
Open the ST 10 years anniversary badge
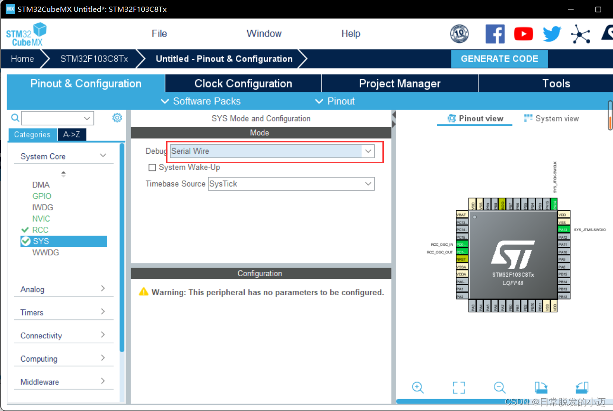(x=459, y=34)
